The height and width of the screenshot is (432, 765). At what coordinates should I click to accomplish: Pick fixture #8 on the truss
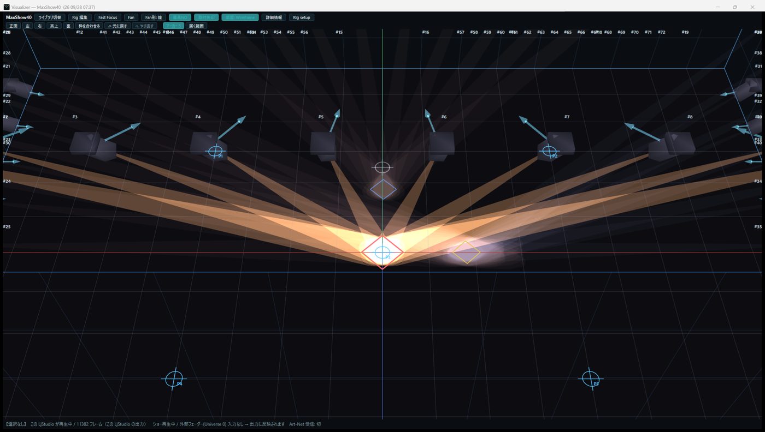pos(672,146)
